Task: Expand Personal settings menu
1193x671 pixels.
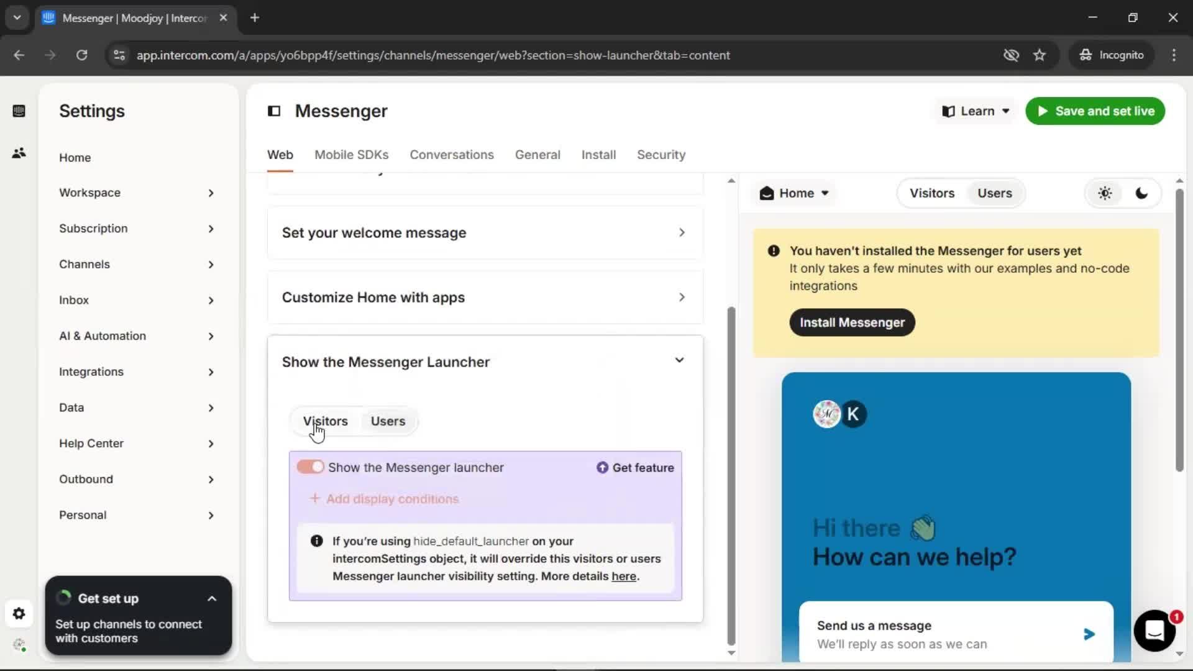Action: point(137,515)
